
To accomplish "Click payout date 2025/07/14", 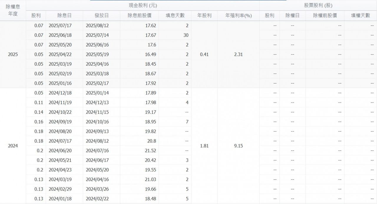I will [97, 35].
